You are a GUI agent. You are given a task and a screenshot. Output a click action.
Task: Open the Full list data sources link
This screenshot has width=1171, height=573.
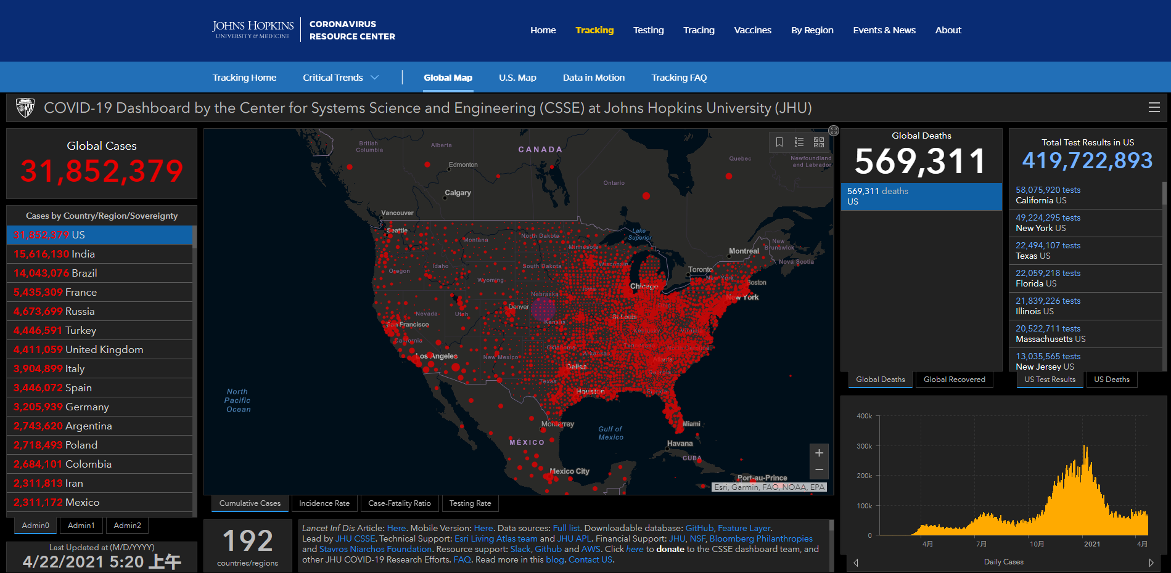point(566,528)
